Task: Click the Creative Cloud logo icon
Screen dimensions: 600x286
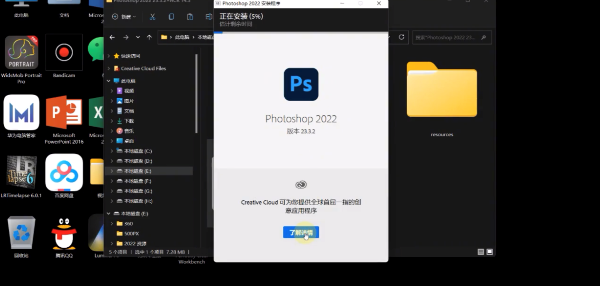Action: (301, 185)
